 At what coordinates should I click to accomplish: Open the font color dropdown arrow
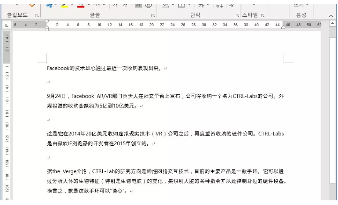pos(89,5)
